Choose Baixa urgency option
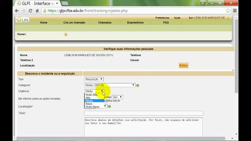Image resolution: width=251 pixels, height=141 pixels. 89,104
